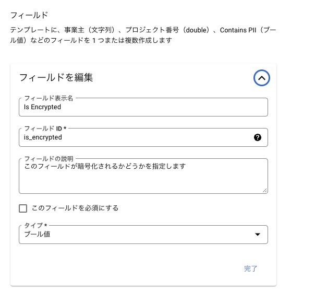Click the 完了 button
The height and width of the screenshot is (291, 315).
click(x=250, y=269)
